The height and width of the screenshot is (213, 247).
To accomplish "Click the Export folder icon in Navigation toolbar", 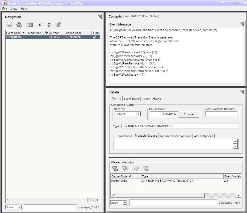I will pos(58,25).
